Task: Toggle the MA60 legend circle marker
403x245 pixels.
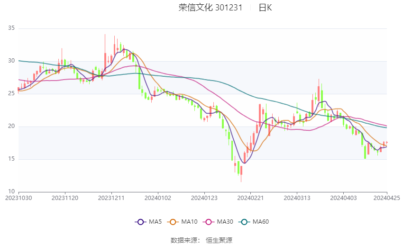Action: 244,222
